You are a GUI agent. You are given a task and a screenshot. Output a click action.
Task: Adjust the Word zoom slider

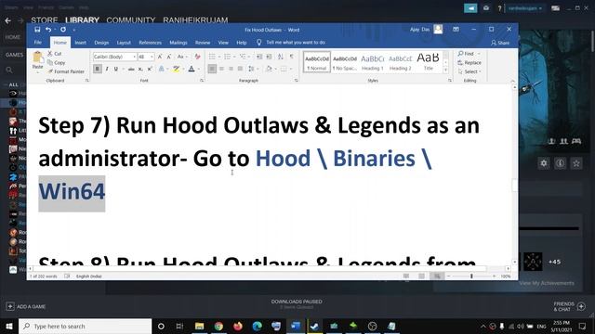click(x=471, y=276)
